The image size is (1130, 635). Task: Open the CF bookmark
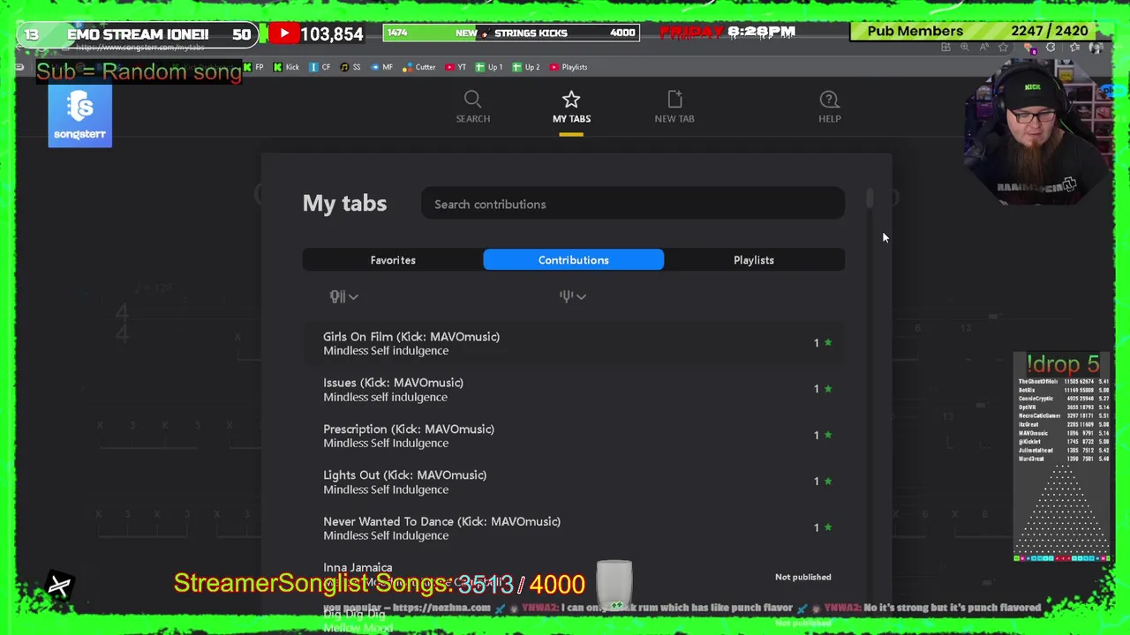320,67
